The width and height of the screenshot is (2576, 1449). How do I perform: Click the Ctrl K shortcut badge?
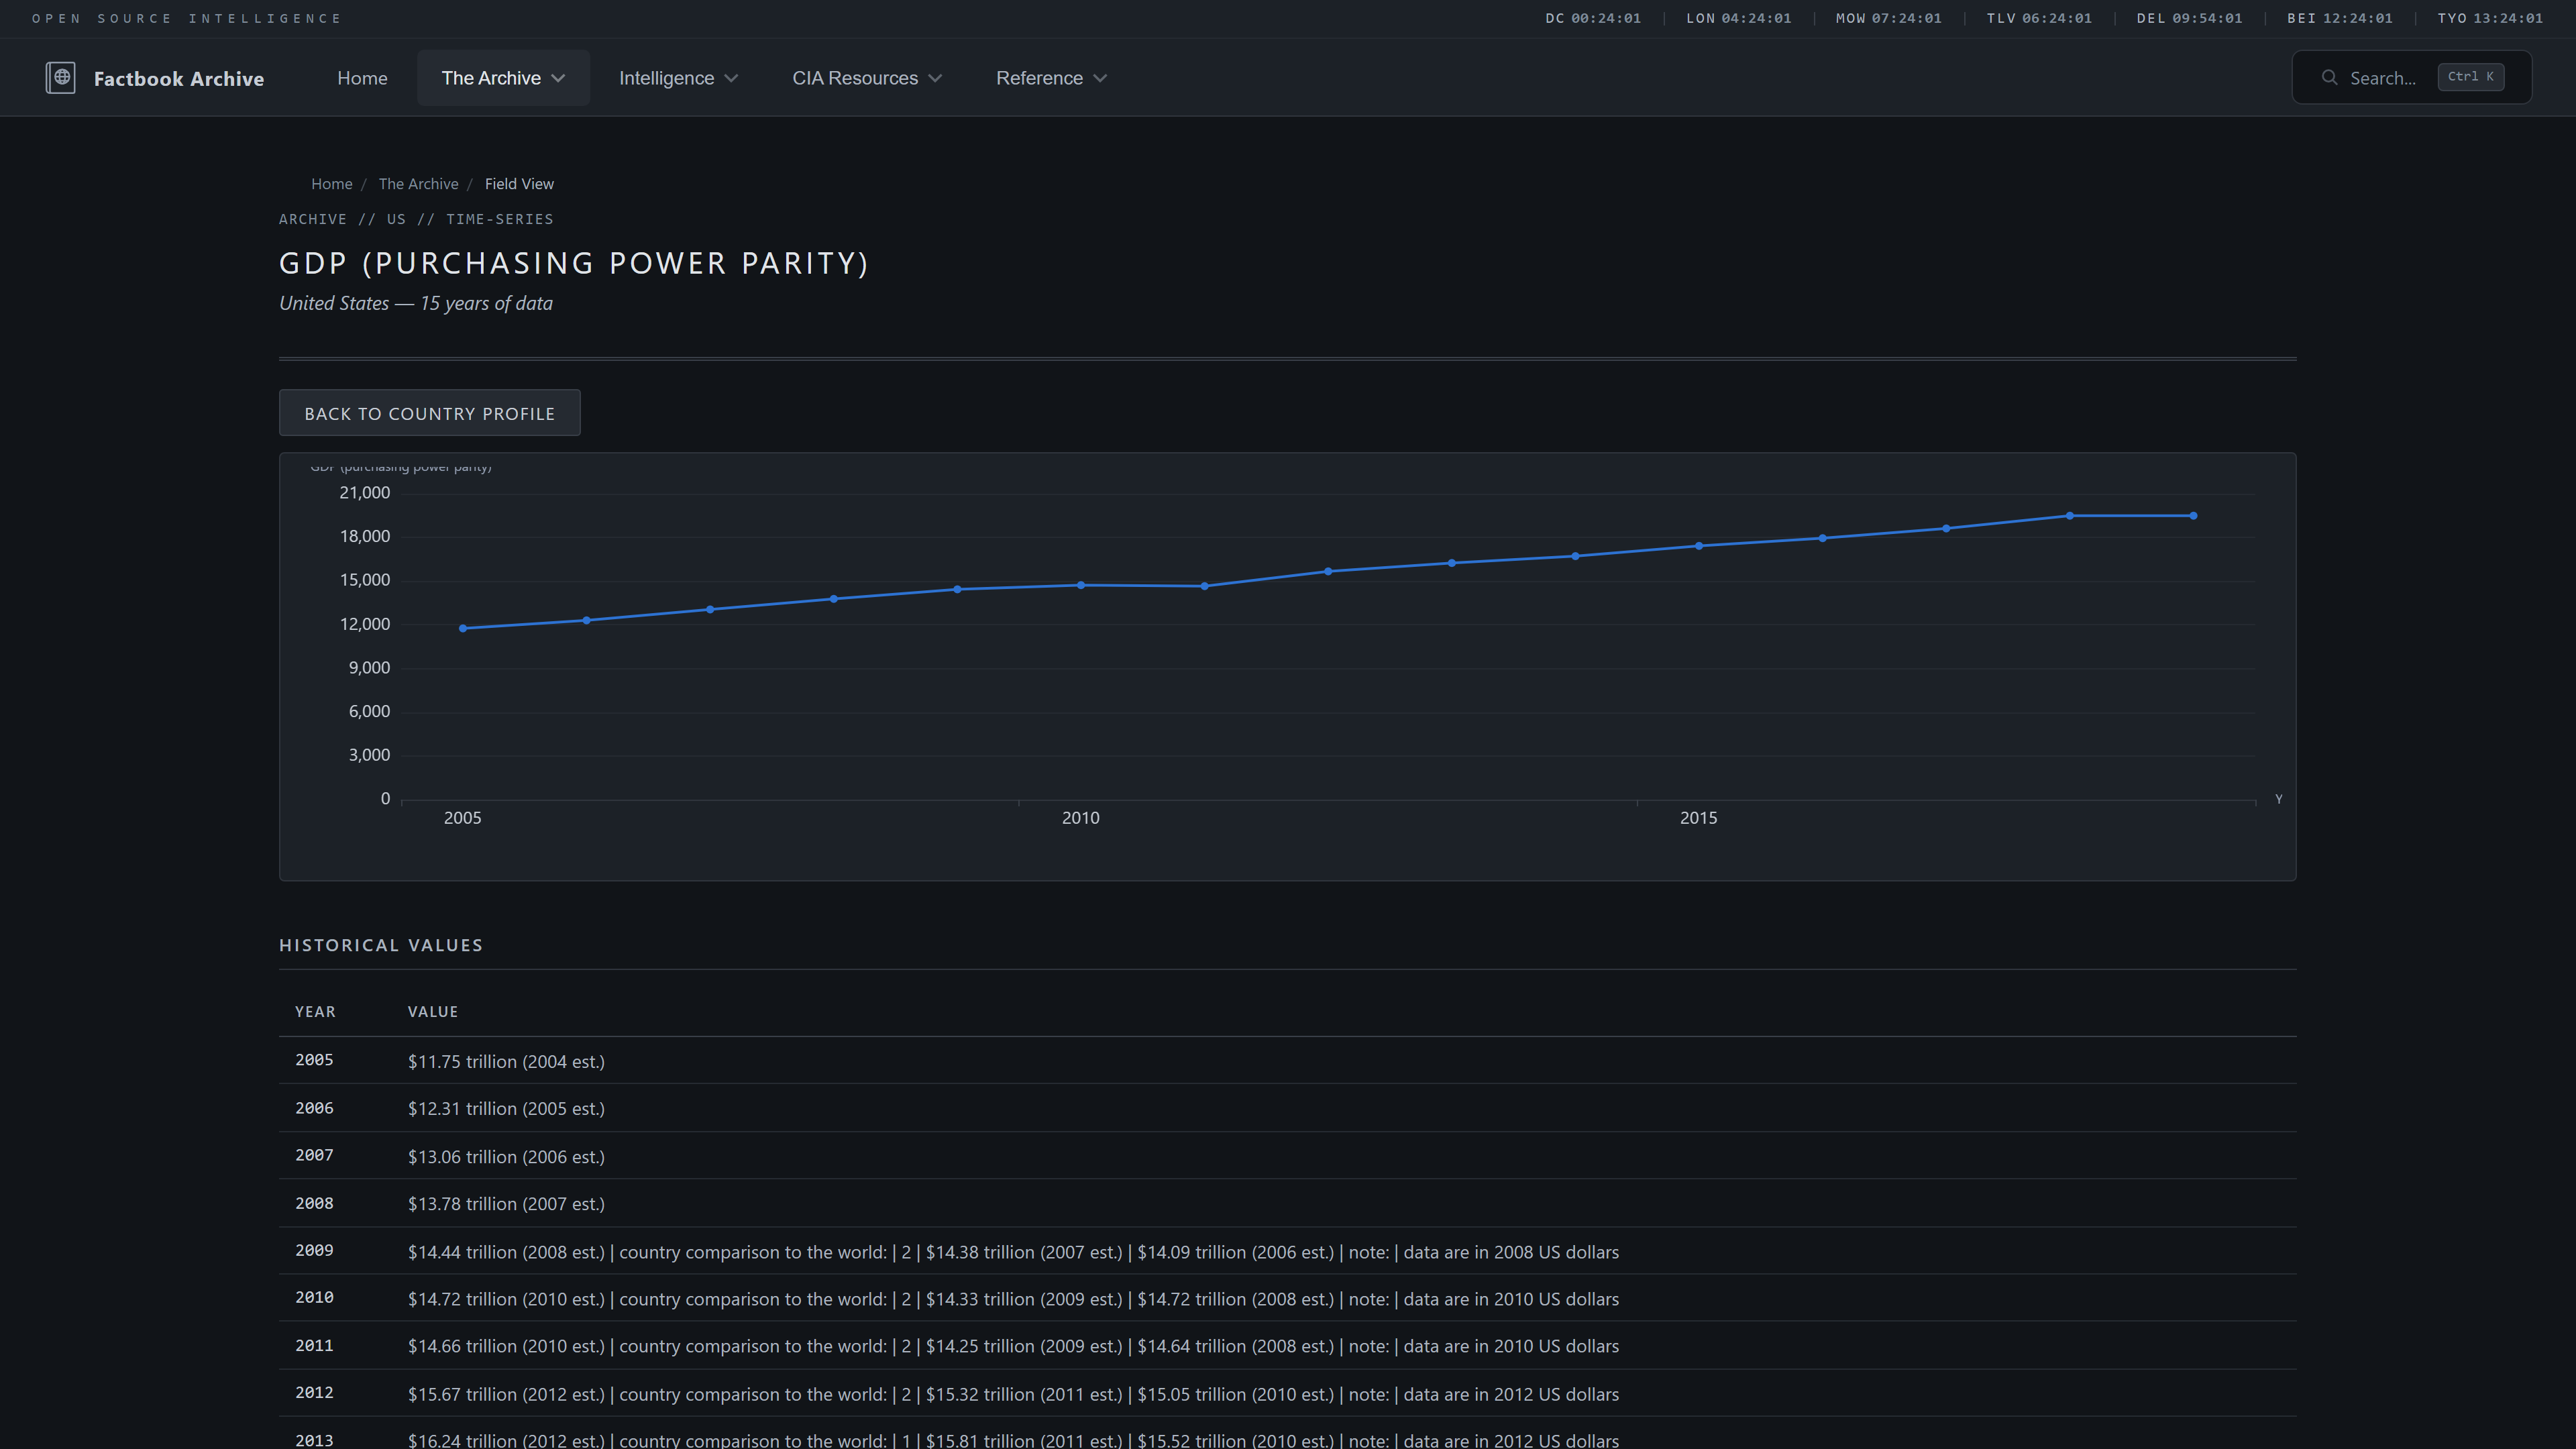click(x=2471, y=77)
